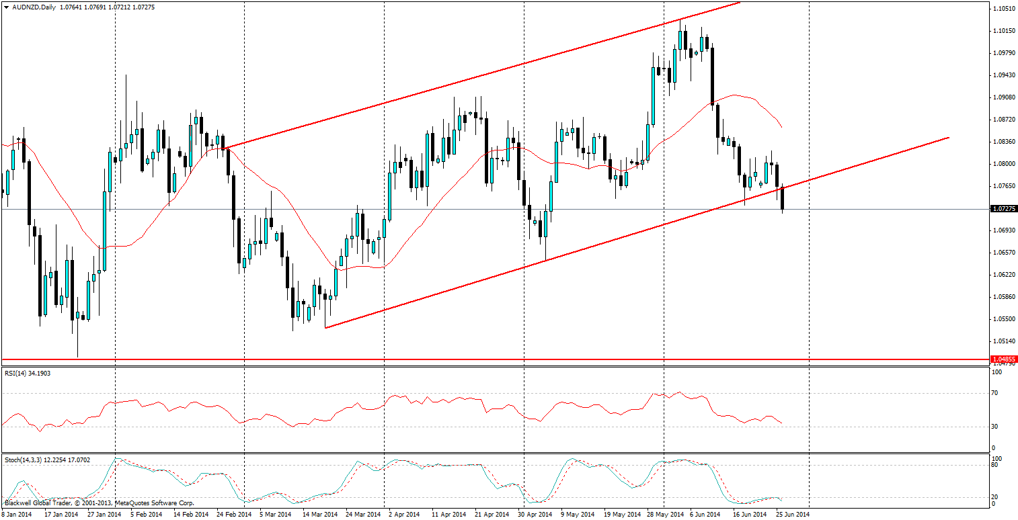Click the 24 Mar 2014 date label
Image resolution: width=1018 pixels, height=520 pixels.
point(363,515)
